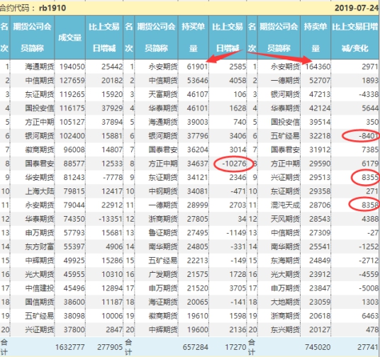Select 东兴期货 in the rank 20 row
This screenshot has width=380, height=357.
(x=285, y=329)
